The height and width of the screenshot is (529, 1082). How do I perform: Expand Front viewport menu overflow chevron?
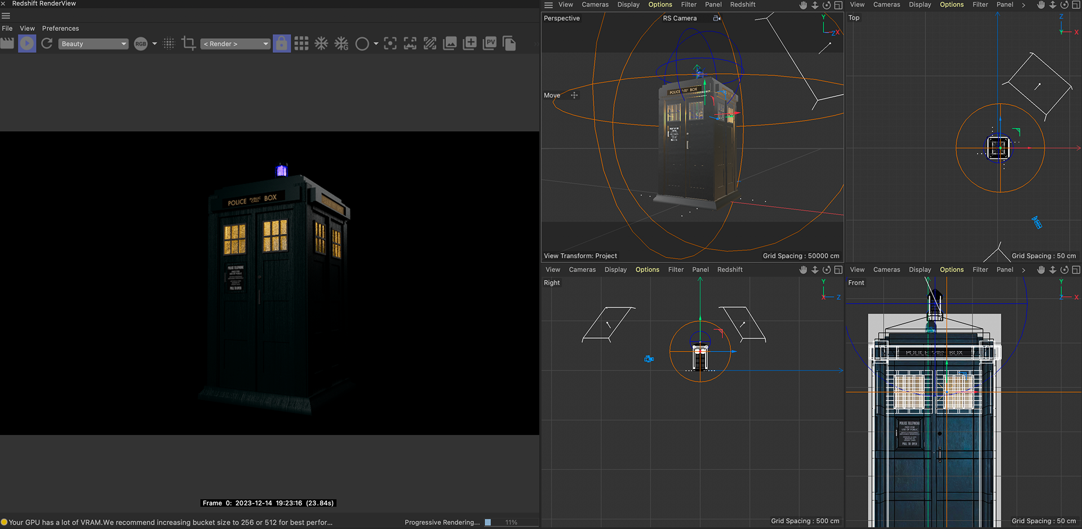click(x=1023, y=270)
